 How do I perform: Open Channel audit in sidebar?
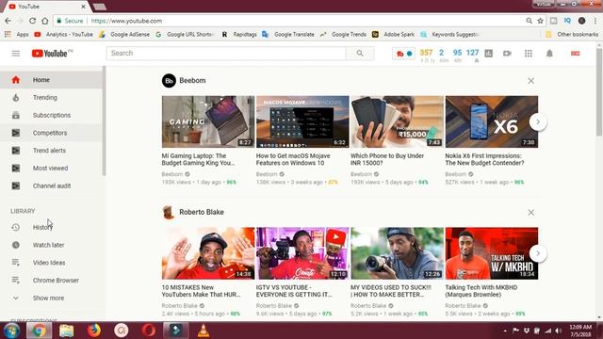tap(51, 186)
